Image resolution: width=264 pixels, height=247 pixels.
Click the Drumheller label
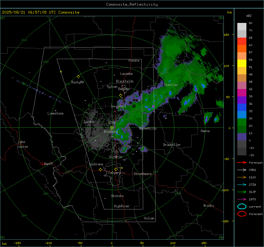(x=172, y=145)
